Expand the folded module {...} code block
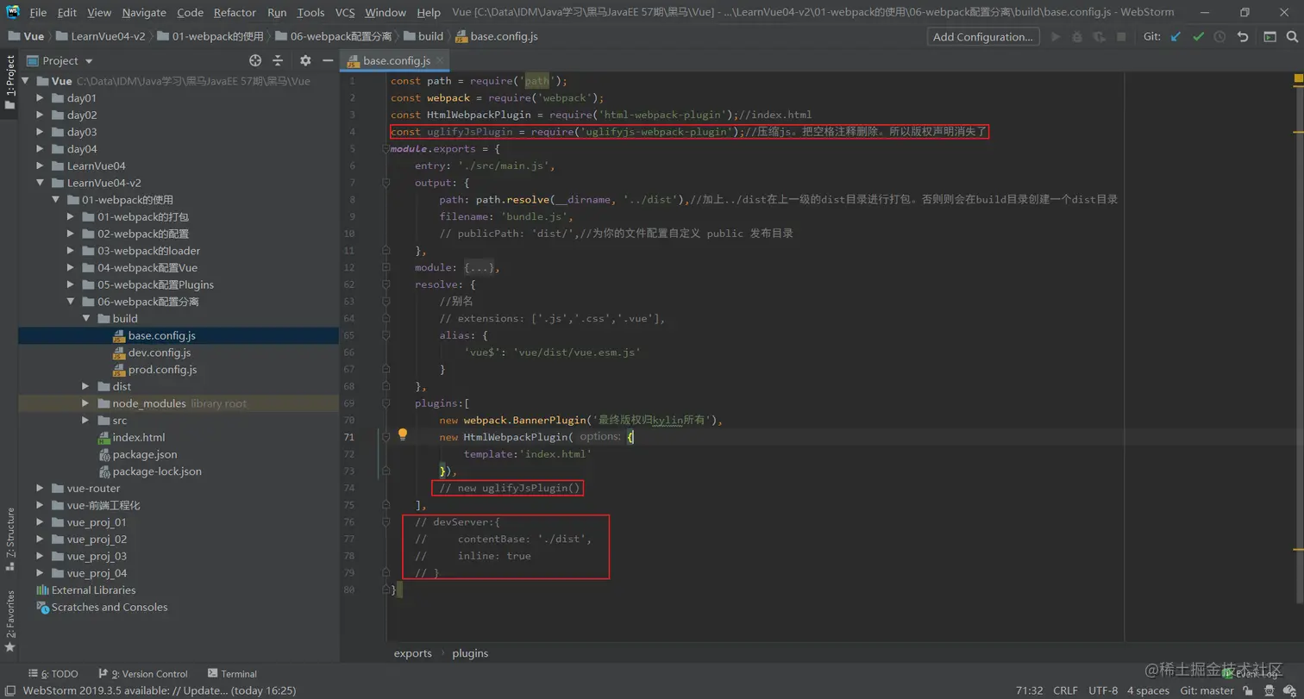Screen dimensions: 1304x699 click(x=479, y=267)
